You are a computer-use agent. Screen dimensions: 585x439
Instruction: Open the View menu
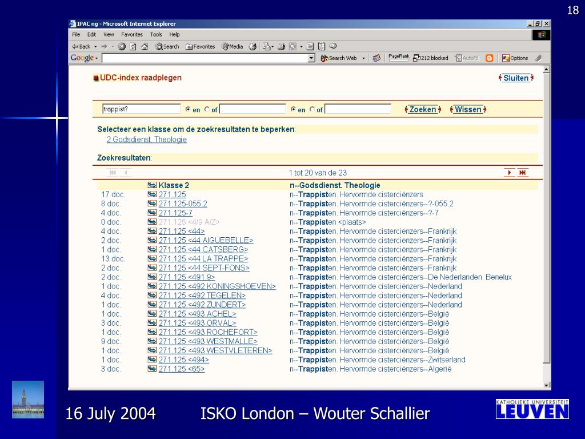click(x=109, y=34)
